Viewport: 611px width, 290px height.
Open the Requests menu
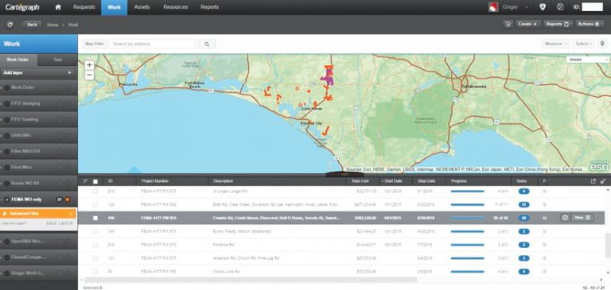84,7
